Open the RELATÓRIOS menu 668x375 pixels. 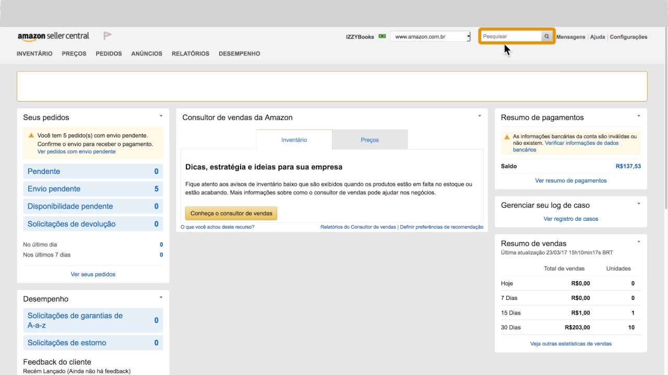[x=190, y=54]
